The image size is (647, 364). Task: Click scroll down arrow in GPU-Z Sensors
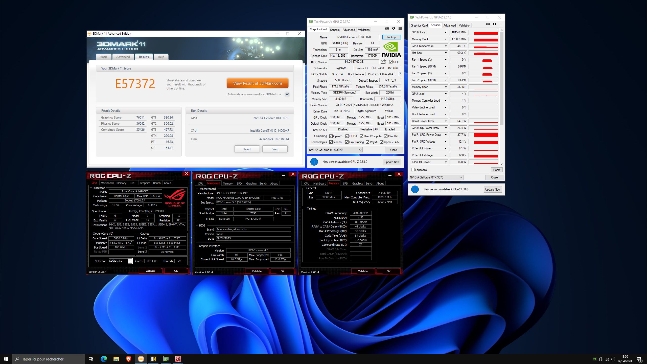(x=501, y=164)
